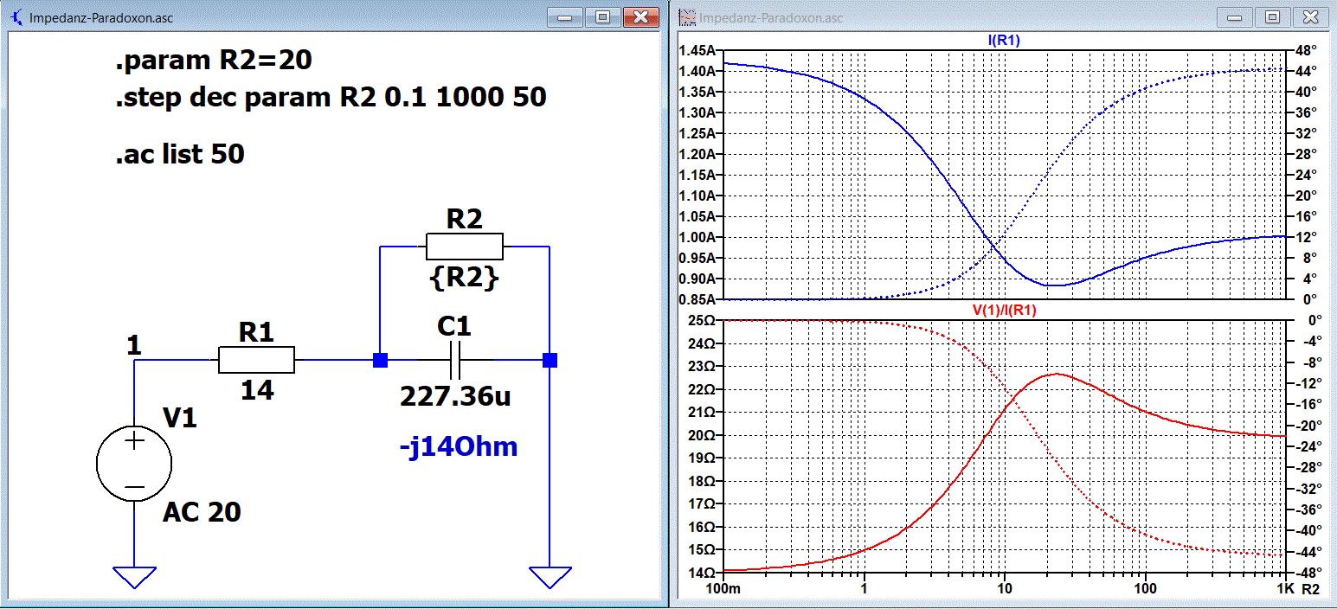
Task: Click the junction node left of C1
Action: pos(380,360)
